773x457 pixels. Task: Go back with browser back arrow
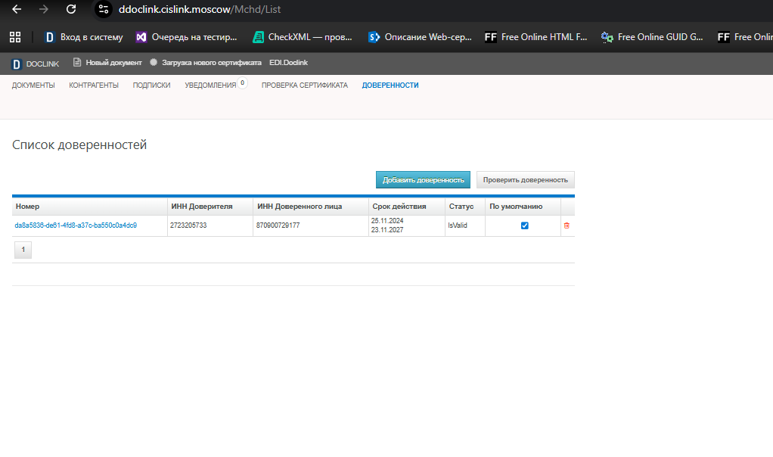tap(17, 9)
